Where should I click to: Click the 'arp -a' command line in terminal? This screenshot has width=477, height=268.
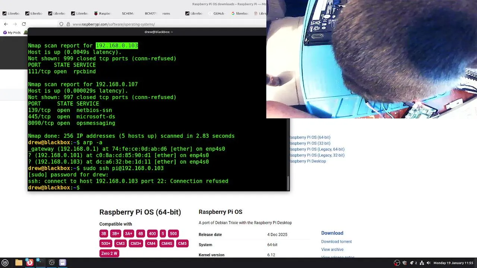65,143
